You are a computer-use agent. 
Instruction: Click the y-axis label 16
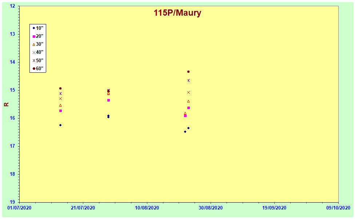[12, 118]
